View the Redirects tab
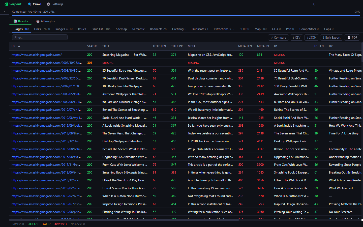This screenshot has height=227, width=363. pos(158,29)
